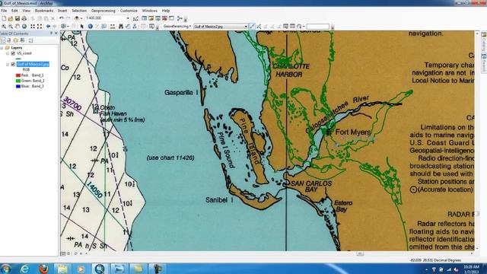Image resolution: width=487 pixels, height=274 pixels.
Task: Open the Catalog window icon
Action: point(151,18)
